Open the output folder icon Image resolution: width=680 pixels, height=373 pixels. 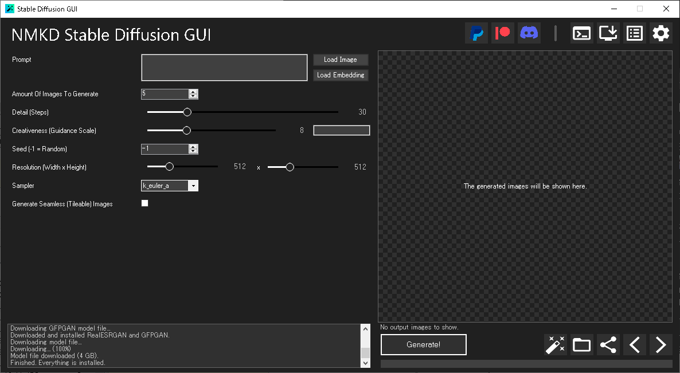(581, 344)
